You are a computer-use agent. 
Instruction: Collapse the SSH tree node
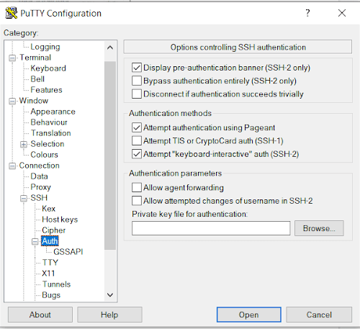click(x=24, y=199)
